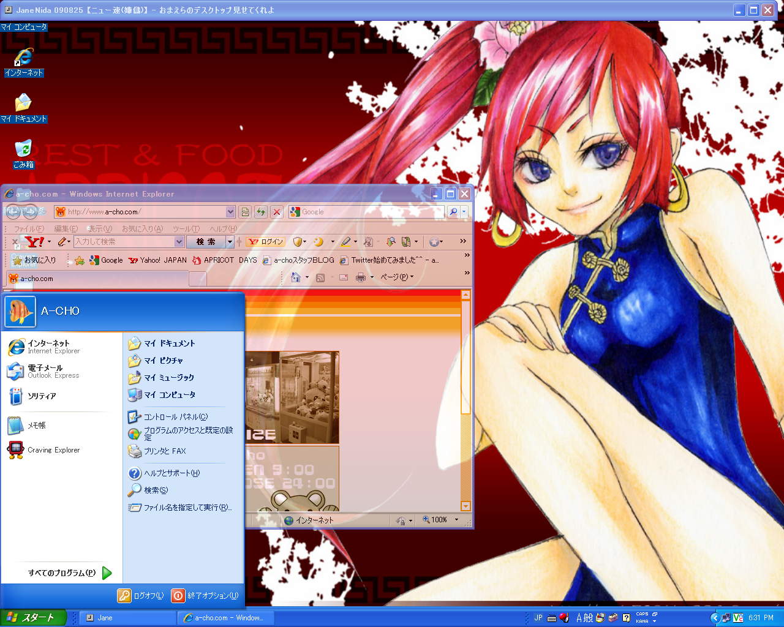
Task: Click the IE search magnifier button
Action: pos(453,212)
